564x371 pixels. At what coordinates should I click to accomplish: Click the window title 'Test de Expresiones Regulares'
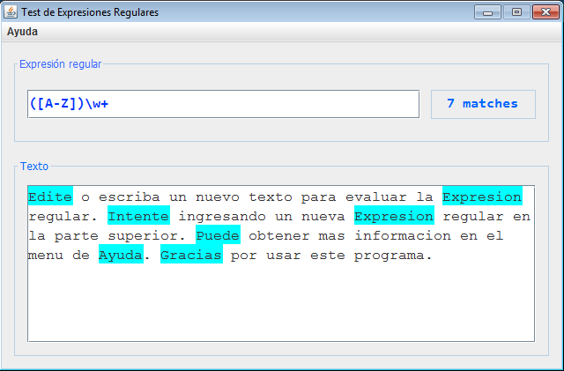90,11
